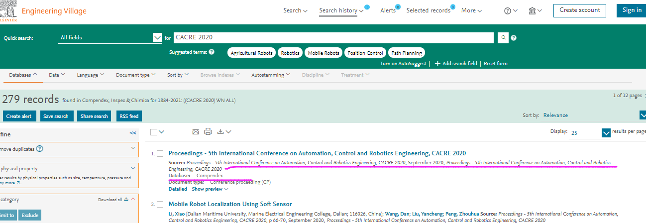Click the Exclude button in category

(30, 216)
